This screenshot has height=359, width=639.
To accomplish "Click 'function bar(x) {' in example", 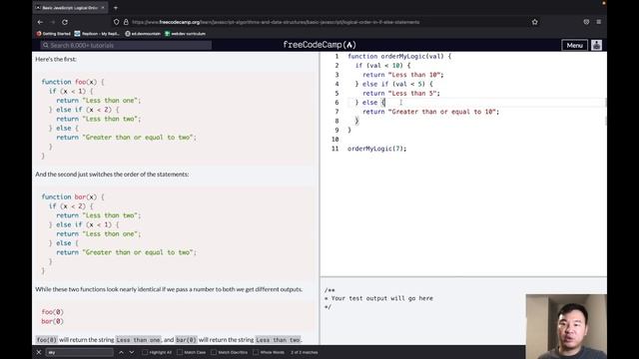I will click(73, 197).
